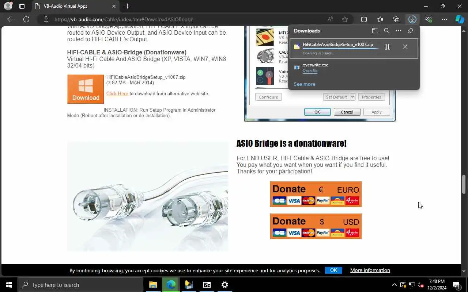468x292 pixels.
Task: Open the Favorites list icon
Action: (380, 19)
